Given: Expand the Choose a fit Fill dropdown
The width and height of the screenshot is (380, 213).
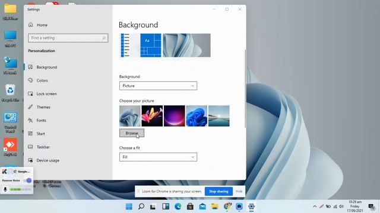Looking at the screenshot, I should (158, 157).
